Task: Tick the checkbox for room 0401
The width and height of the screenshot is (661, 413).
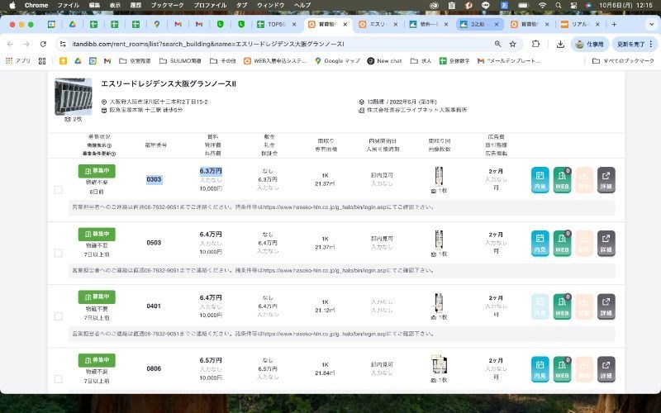Action: pyautogui.click(x=59, y=316)
